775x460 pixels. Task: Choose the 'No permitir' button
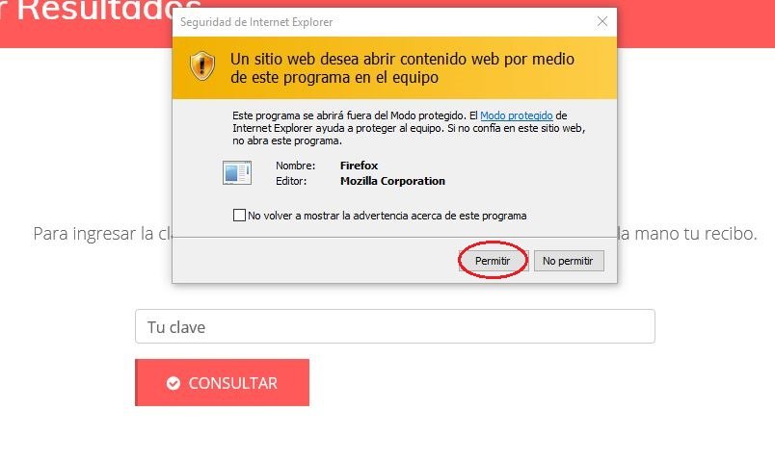569,261
